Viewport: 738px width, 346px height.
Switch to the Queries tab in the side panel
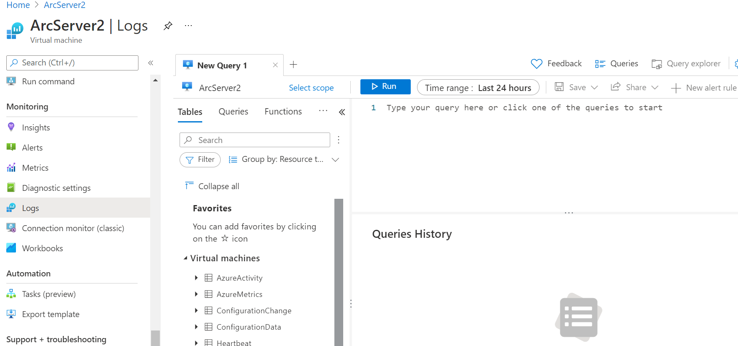[233, 112]
